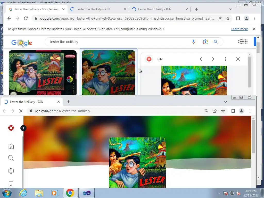Open zoom magnifier in the IGN address bar
This screenshot has width=264, height=198.
(206, 111)
